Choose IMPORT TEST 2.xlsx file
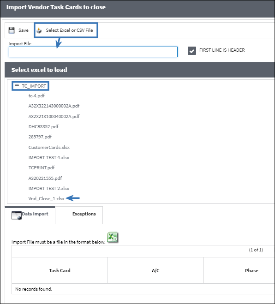Image resolution: width=275 pixels, height=304 pixels. click(x=49, y=189)
